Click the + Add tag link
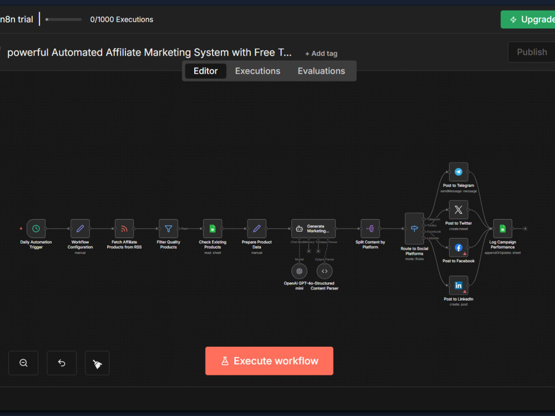The image size is (555, 416). 321,53
